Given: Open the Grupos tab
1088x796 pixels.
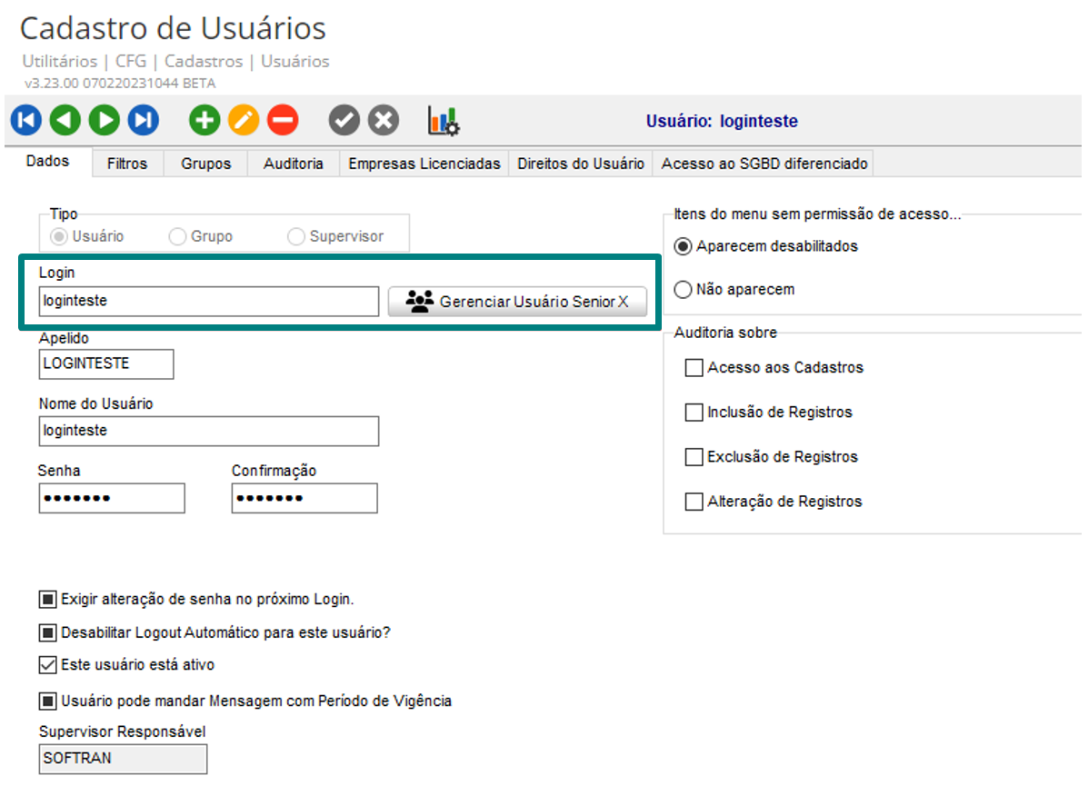Looking at the screenshot, I should (205, 164).
